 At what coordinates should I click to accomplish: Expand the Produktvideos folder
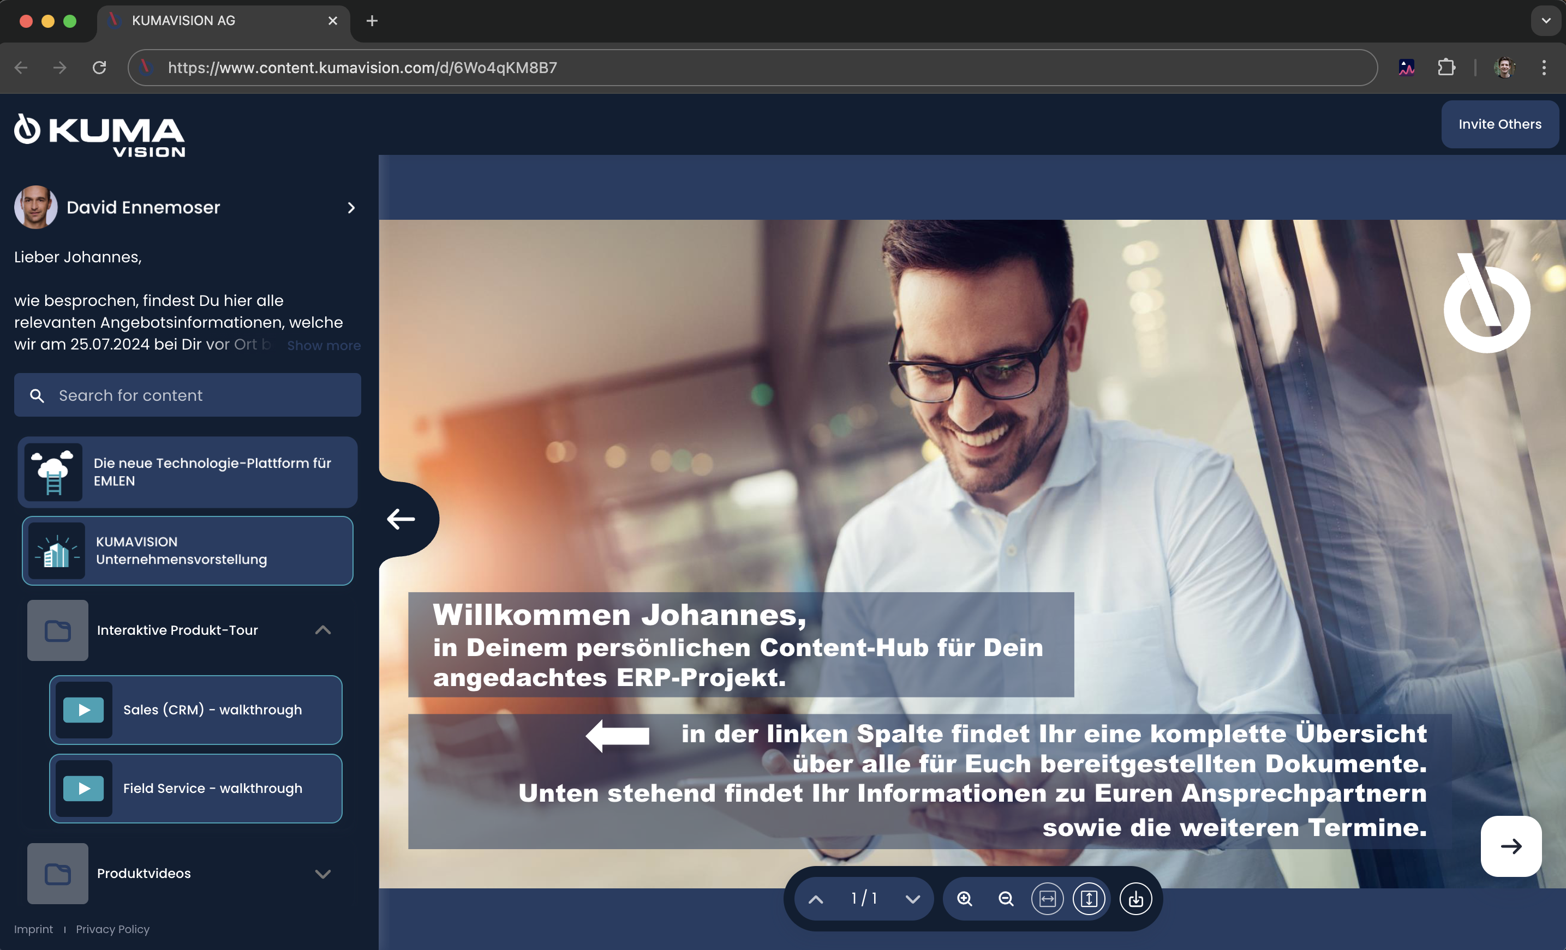pyautogui.click(x=323, y=874)
